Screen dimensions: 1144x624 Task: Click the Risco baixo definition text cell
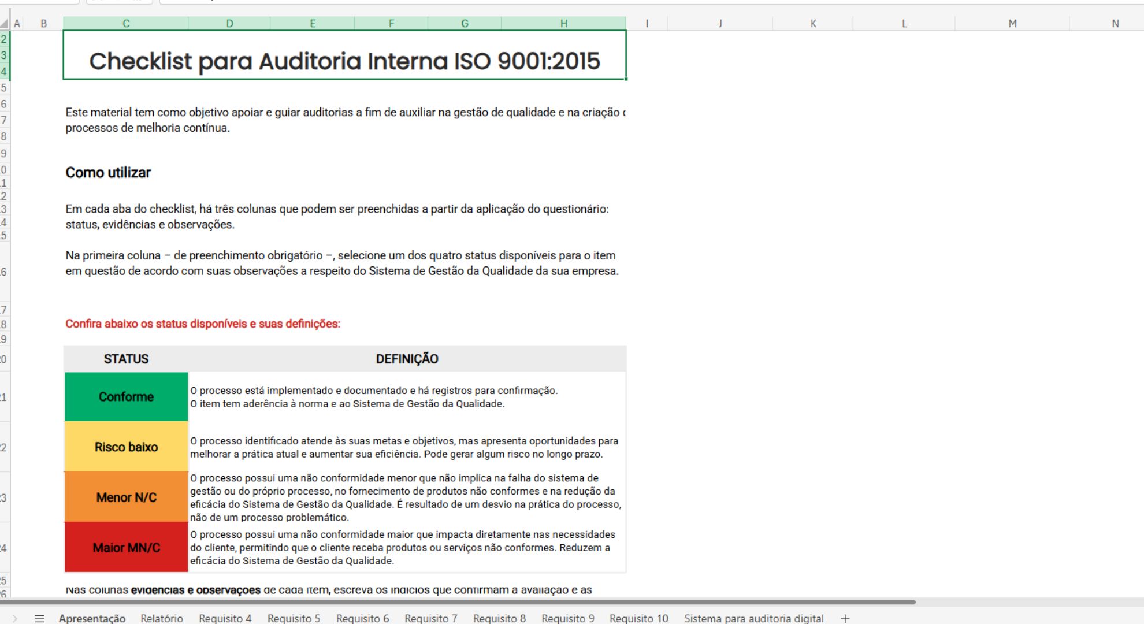tap(407, 447)
